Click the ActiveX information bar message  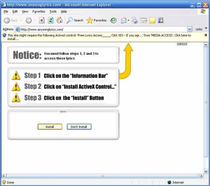[x=99, y=37]
